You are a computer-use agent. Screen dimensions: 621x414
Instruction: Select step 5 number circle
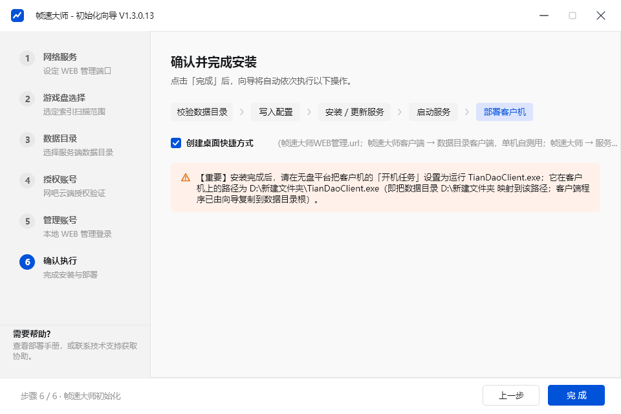[x=27, y=221]
